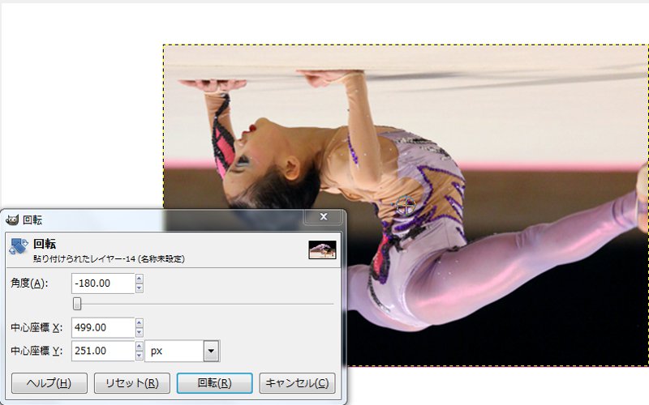The width and height of the screenshot is (649, 405).
Task: Click the 回転(R) rotate button
Action: click(214, 383)
